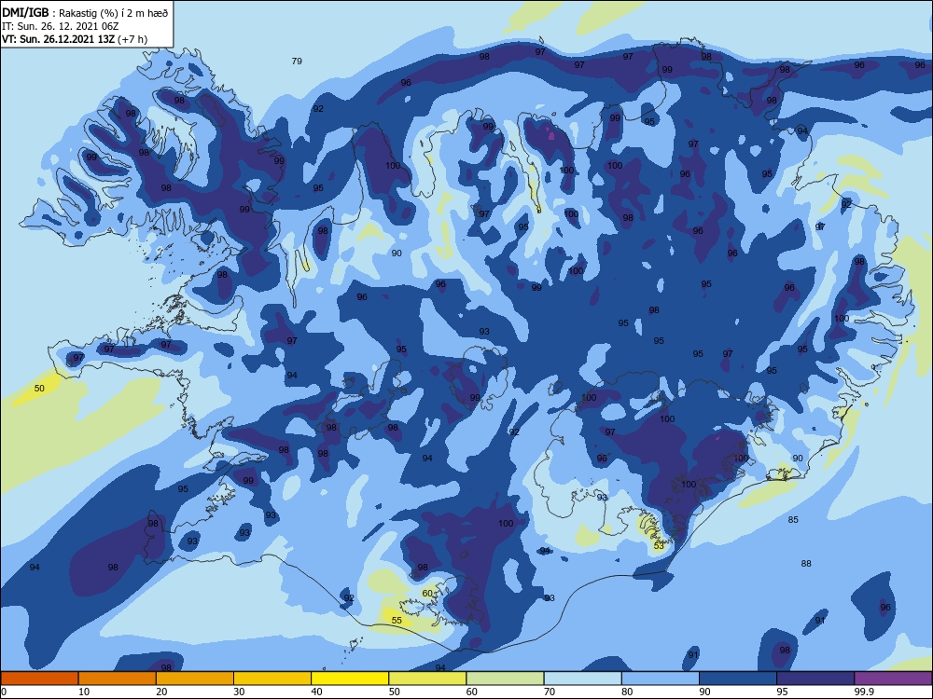Select the dark blue 90–95 legend swatch
This screenshot has width=933, height=699.
tap(738, 678)
